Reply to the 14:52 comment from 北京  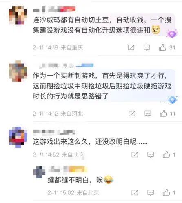pyautogui.click(x=151, y=155)
